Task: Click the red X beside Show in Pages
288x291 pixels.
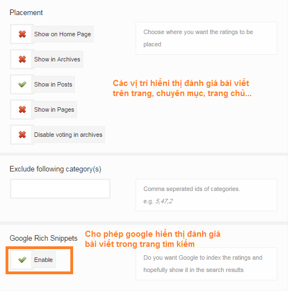Action: (22, 109)
